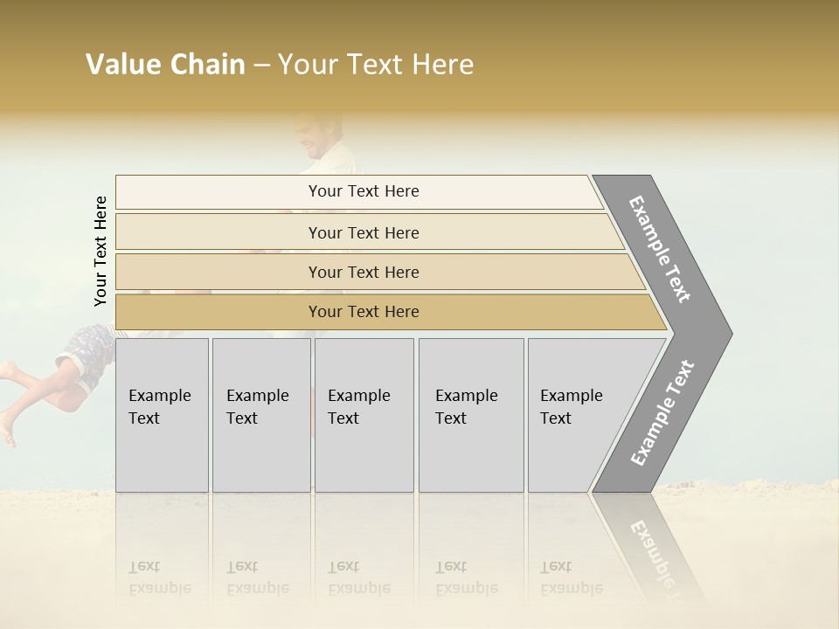This screenshot has width=839, height=629.
Task: Select the second gray Example Text box
Action: 261,415
